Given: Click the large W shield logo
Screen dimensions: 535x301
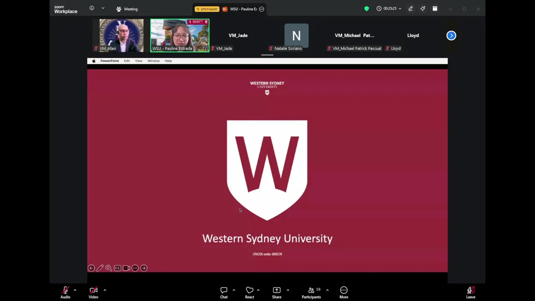Looking at the screenshot, I should click(267, 170).
